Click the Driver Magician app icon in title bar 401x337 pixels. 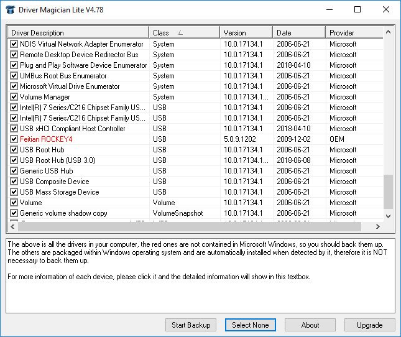(x=9, y=9)
